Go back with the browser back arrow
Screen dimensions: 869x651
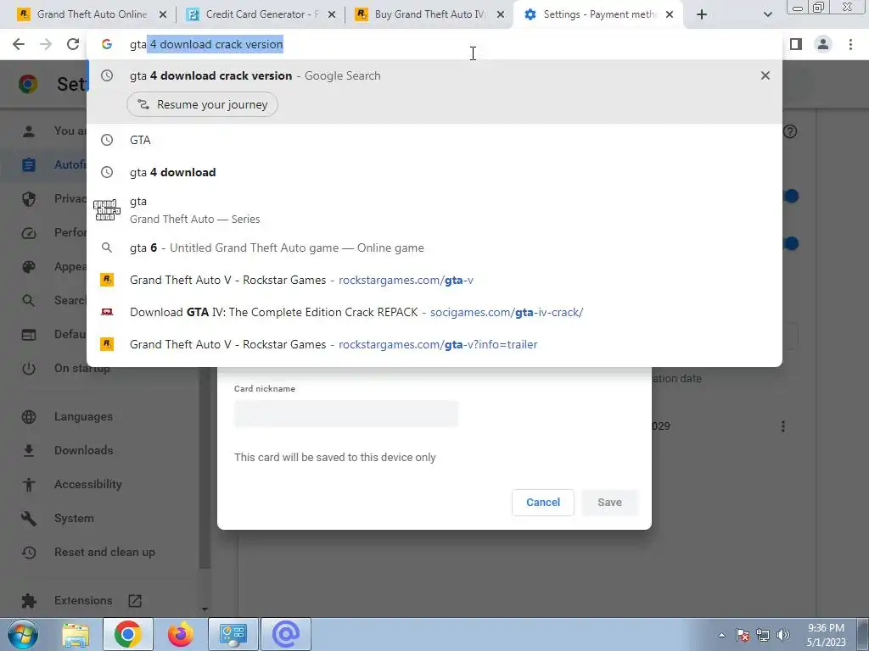coord(19,44)
